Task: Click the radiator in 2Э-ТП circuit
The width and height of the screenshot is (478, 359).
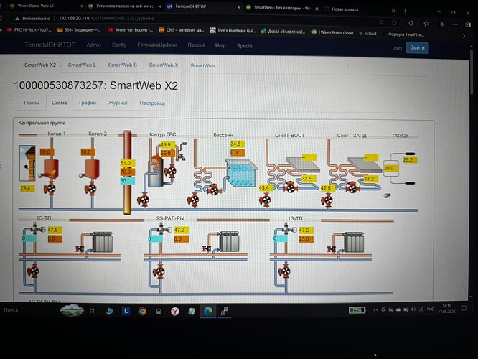Action: [x=103, y=242]
